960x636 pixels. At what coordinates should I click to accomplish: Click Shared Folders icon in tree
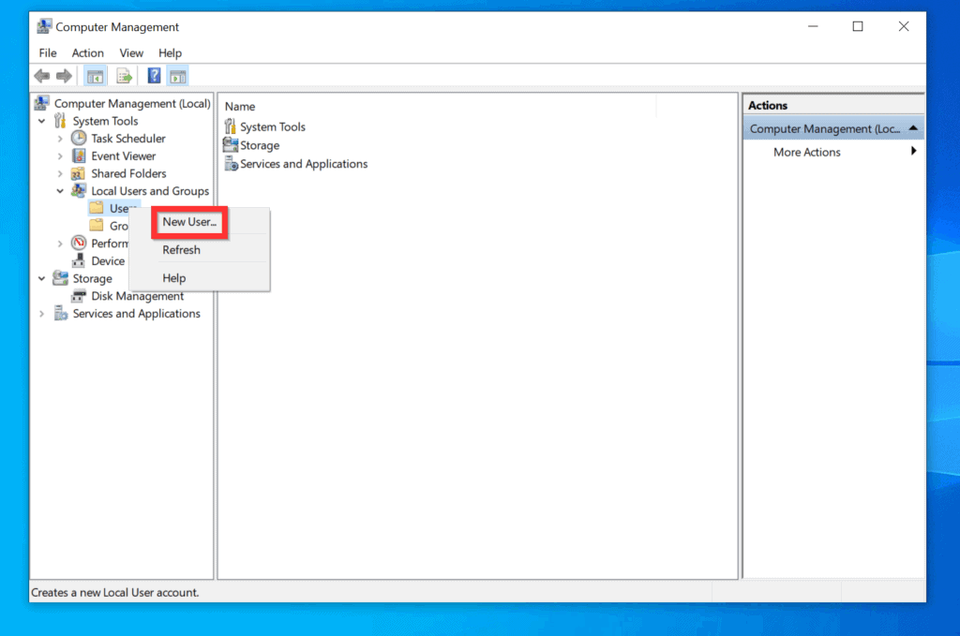[79, 173]
